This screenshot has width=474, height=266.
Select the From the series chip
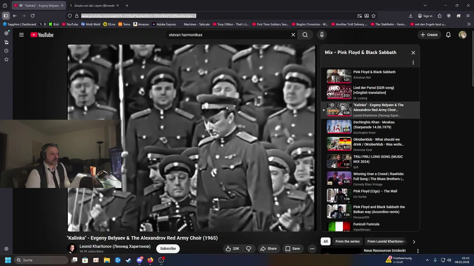[347, 242]
